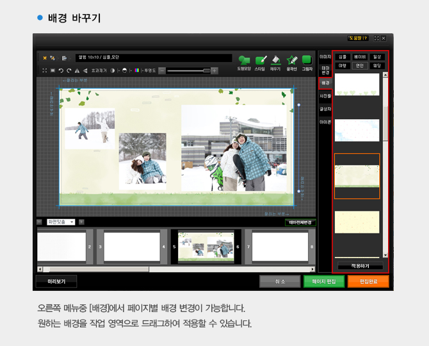The image size is (429, 346).
Task: Rotate the image clockwise
Action: [69, 70]
